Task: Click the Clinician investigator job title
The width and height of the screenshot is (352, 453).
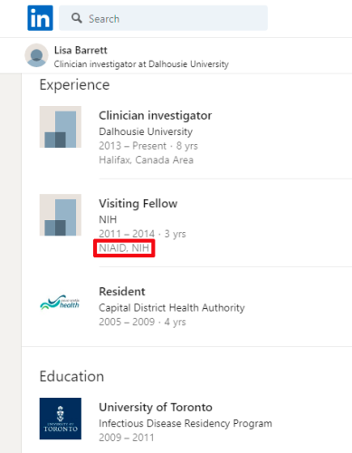Action: point(156,116)
